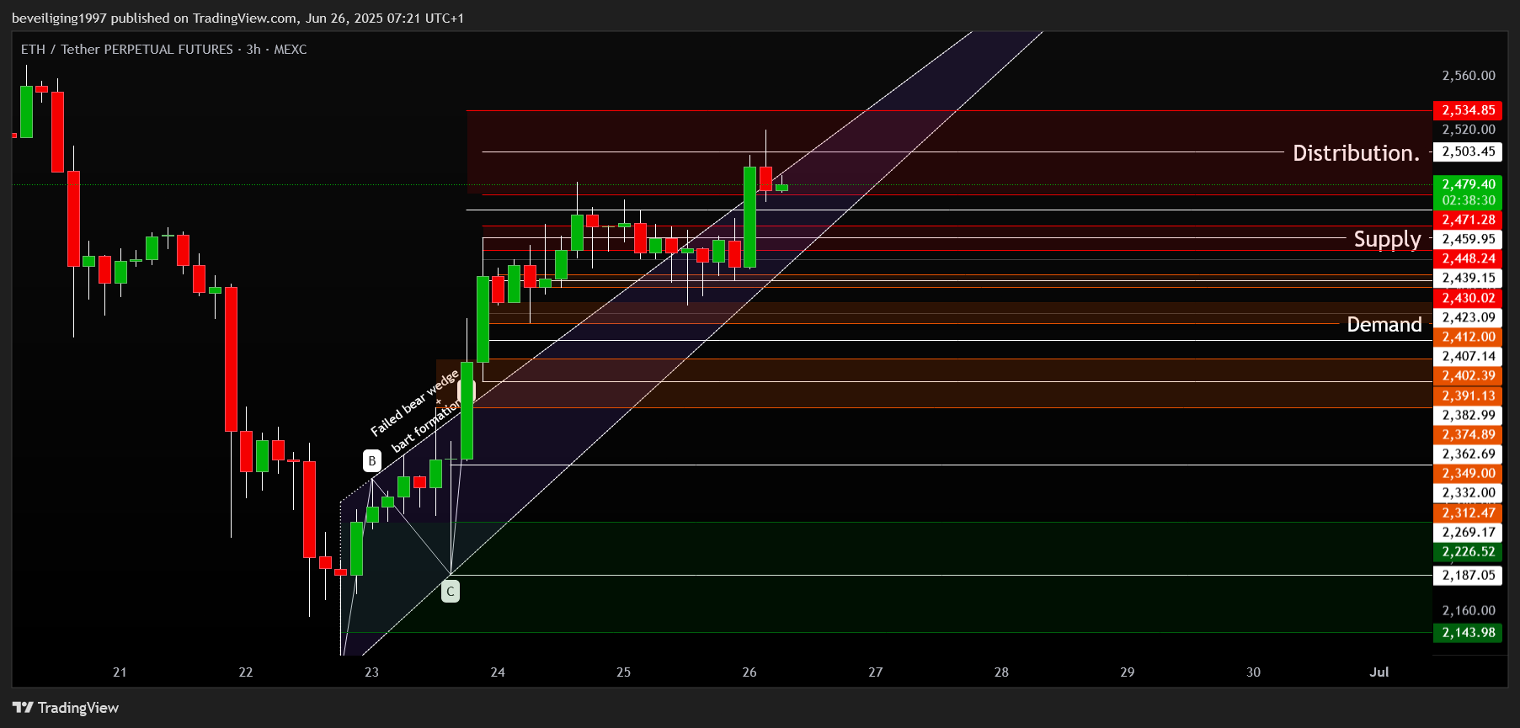This screenshot has width=1520, height=728.
Task: Select the Demand label
Action: tap(1384, 324)
